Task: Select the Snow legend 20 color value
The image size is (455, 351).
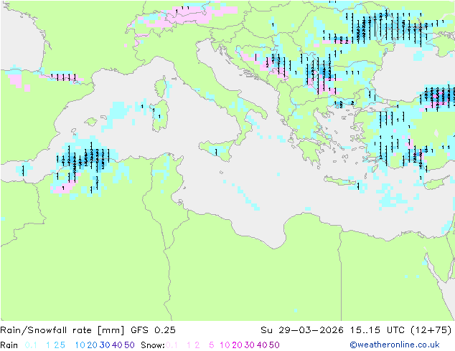Action: [237, 345]
